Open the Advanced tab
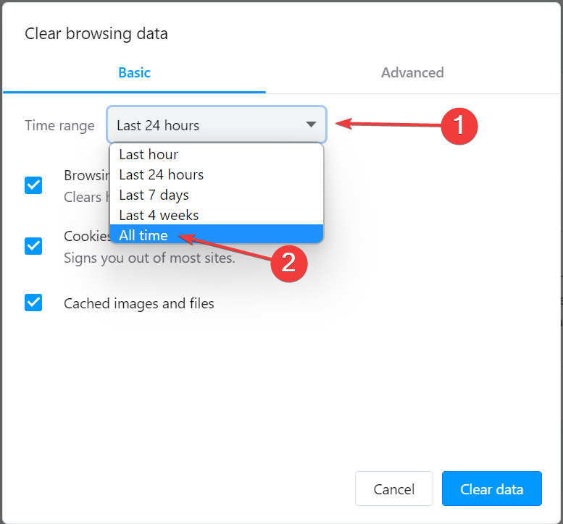The height and width of the screenshot is (524, 563). (412, 72)
